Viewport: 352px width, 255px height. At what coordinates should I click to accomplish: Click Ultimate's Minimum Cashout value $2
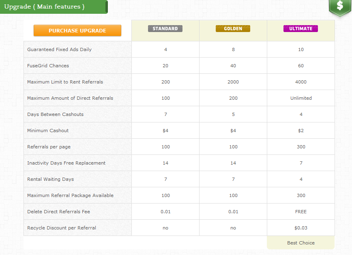[x=301, y=131]
